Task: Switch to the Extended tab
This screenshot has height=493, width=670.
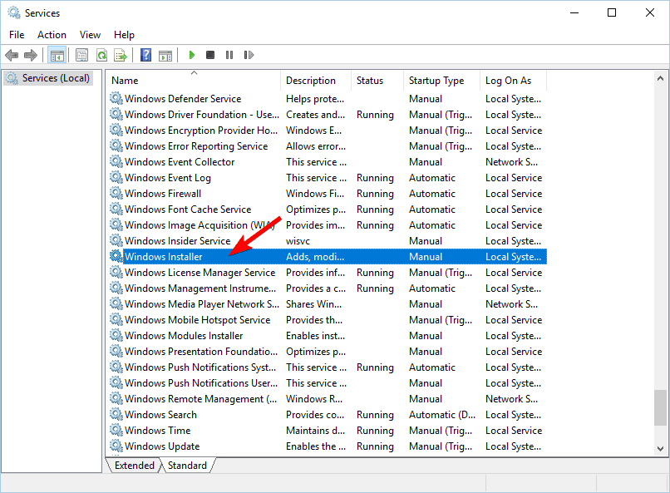Action: (134, 466)
